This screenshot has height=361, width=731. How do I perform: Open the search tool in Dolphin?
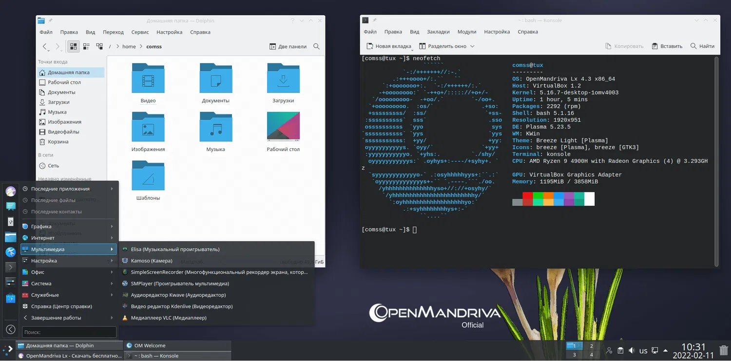pos(316,47)
